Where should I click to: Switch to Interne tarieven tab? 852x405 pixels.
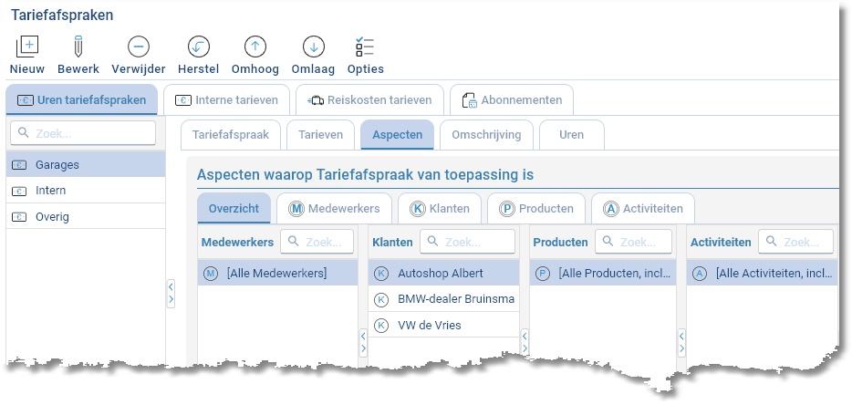coord(226,99)
